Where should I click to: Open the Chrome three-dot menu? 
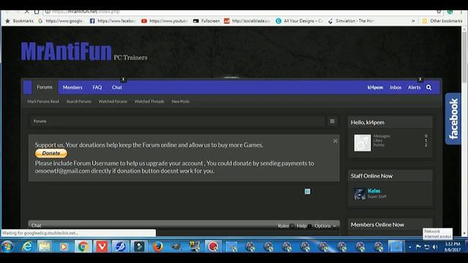coord(461,12)
